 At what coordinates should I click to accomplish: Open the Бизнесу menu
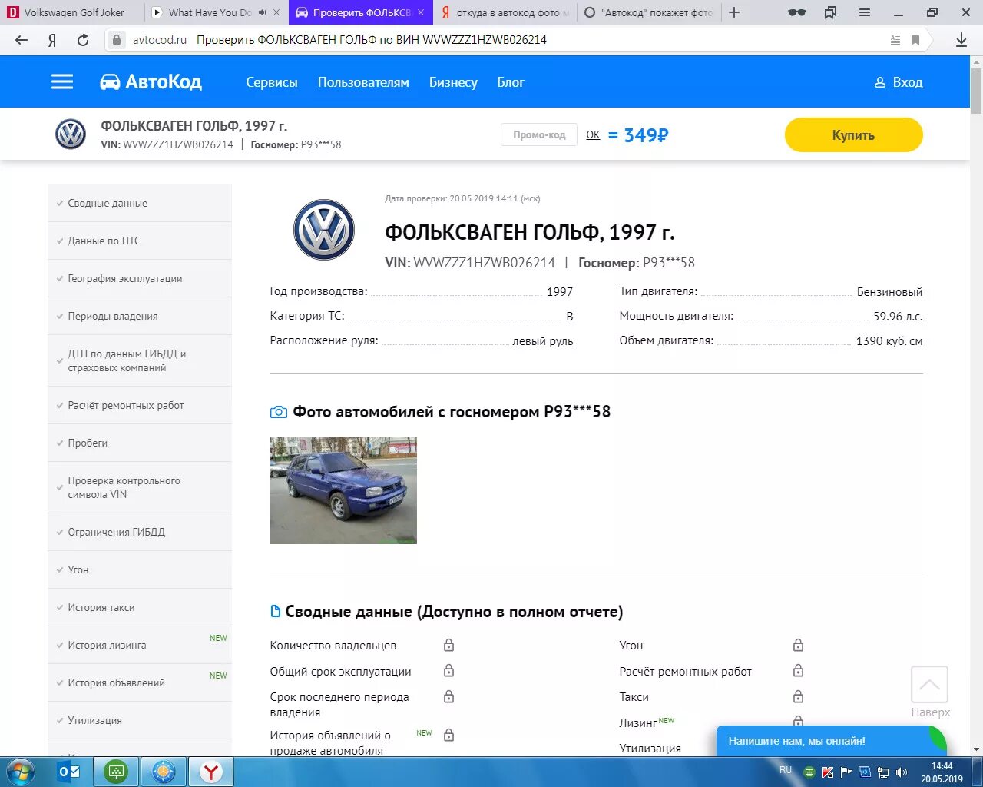pyautogui.click(x=453, y=82)
